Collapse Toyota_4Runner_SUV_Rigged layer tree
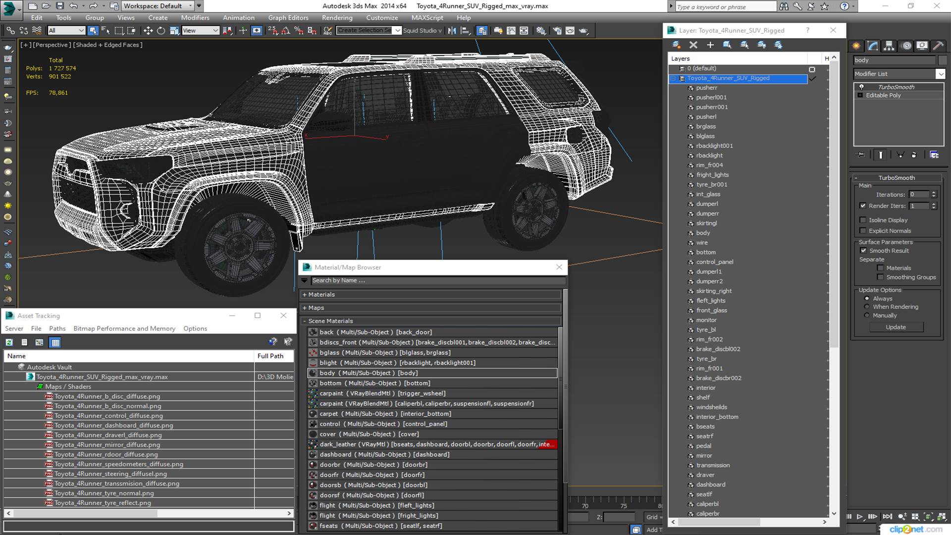This screenshot has height=535, width=951. (x=673, y=78)
